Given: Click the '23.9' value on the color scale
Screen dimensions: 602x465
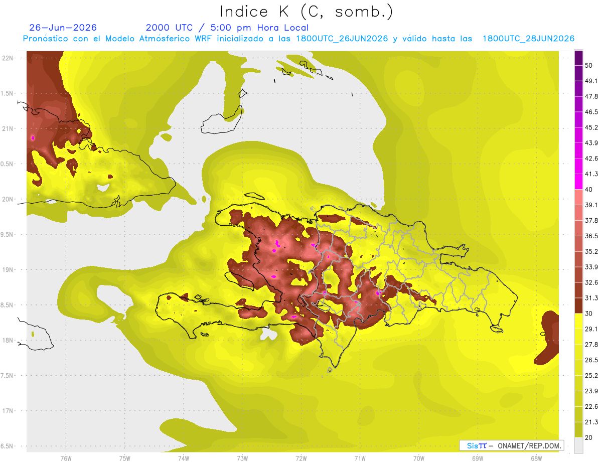Looking at the screenshot, I should coord(591,391).
